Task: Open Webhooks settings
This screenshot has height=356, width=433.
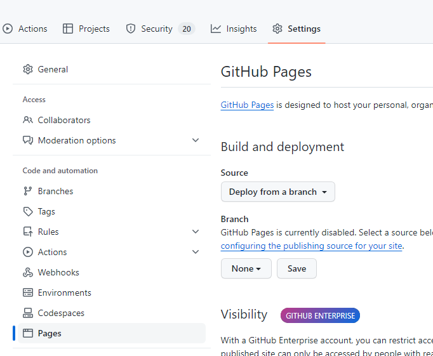Action: 112,272
